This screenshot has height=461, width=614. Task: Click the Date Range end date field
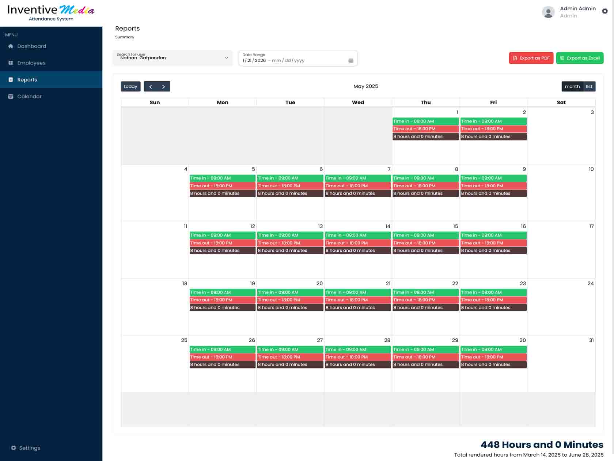288,61
